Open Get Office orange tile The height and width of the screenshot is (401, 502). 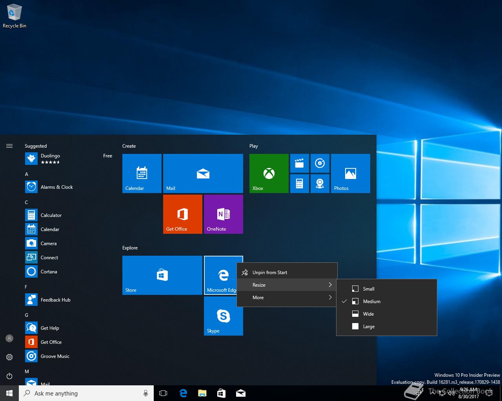coord(182,214)
